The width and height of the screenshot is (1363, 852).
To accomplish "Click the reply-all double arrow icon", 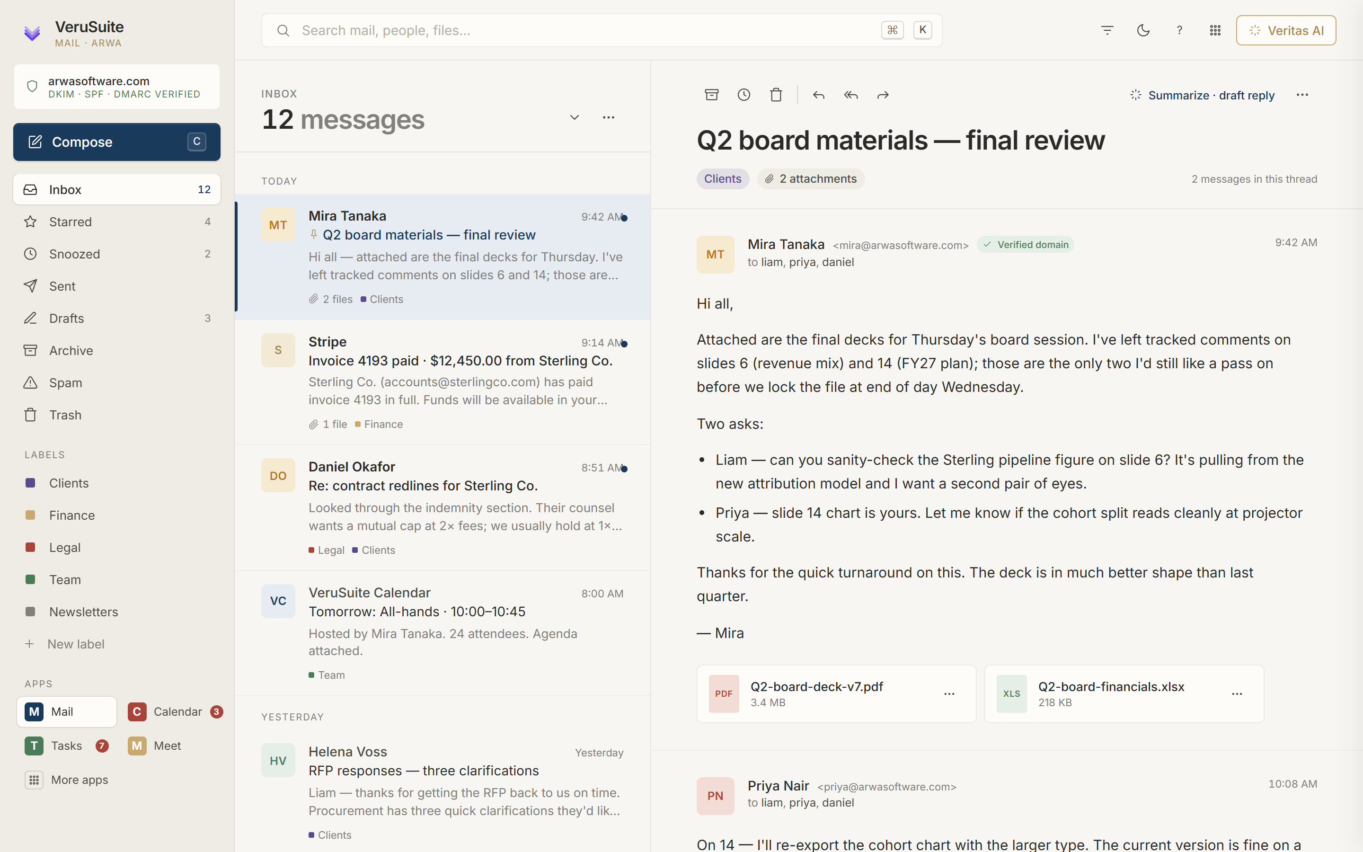I will click(x=851, y=95).
